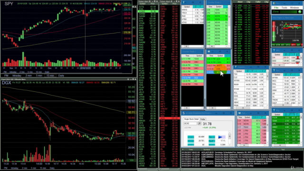Click T icon of window listing DIA and QQQ
Screen dimensions: 304x171
(x=274, y=50)
